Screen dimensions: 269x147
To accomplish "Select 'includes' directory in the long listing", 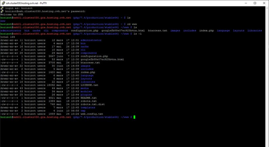I will tap(87, 69).
